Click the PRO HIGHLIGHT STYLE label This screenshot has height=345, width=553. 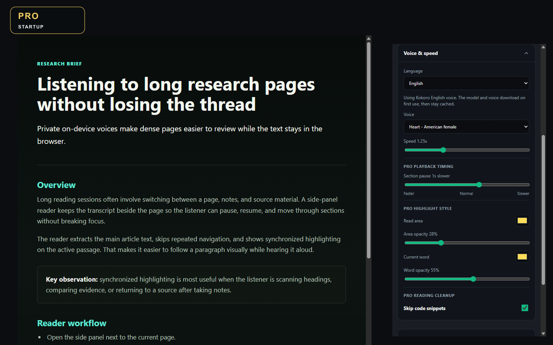(x=428, y=209)
